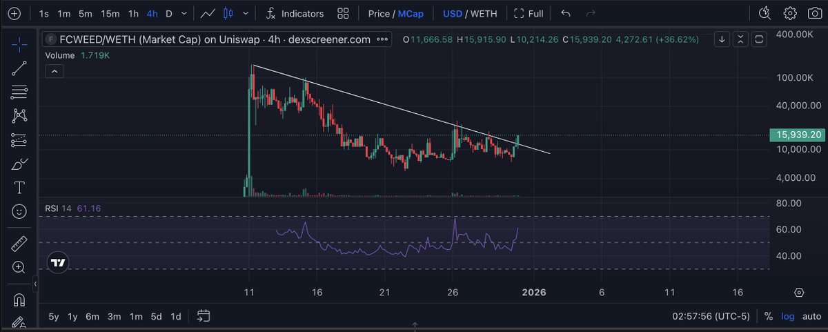Image resolution: width=828 pixels, height=332 pixels.
Task: Switch chart to Price mode
Action: [379, 13]
